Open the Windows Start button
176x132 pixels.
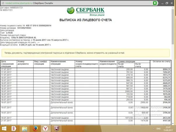point(4,129)
